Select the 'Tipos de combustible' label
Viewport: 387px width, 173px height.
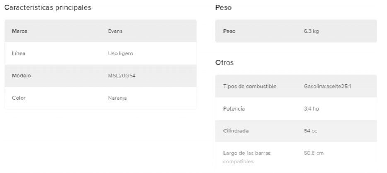[249, 86]
